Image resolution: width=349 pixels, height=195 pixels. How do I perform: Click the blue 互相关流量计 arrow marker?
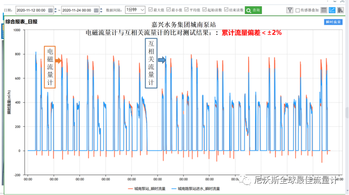point(162,60)
